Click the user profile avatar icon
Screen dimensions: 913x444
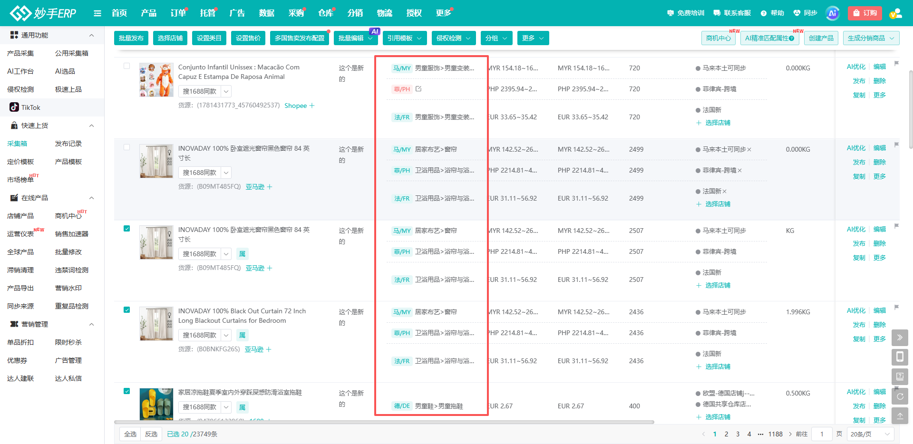pyautogui.click(x=896, y=13)
